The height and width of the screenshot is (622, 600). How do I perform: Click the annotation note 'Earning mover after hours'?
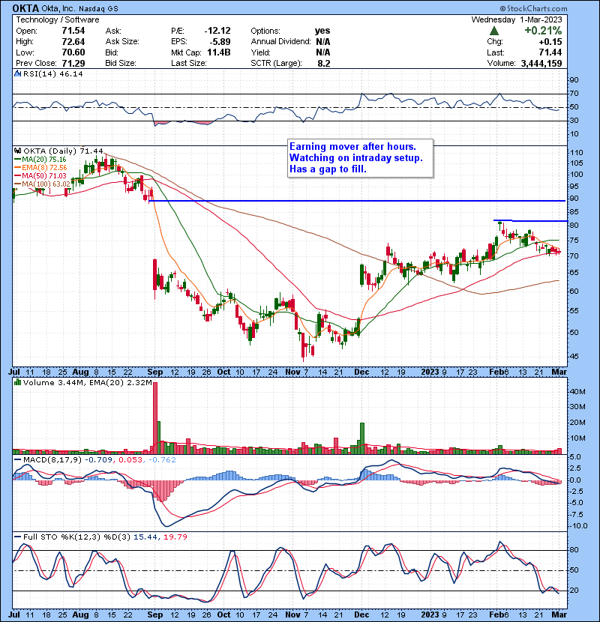point(360,158)
